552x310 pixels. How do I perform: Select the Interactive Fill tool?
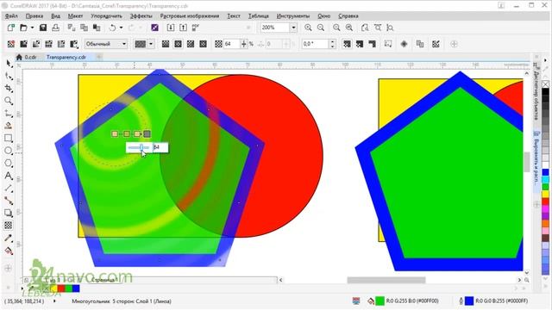tap(9, 251)
